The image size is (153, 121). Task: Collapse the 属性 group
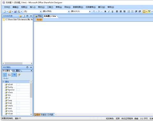tap(4, 82)
